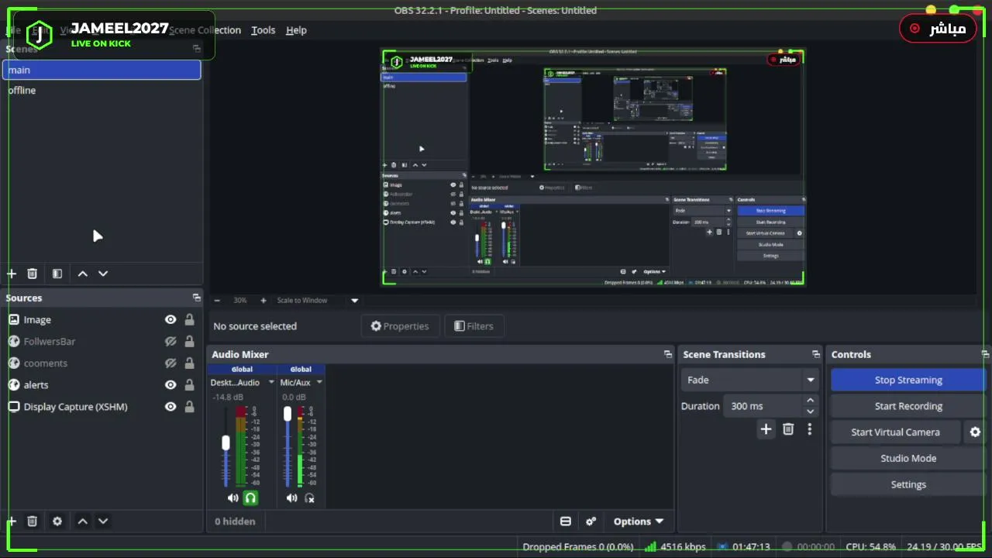Undock the Audio Mixer panel
This screenshot has height=558, width=992.
point(668,354)
